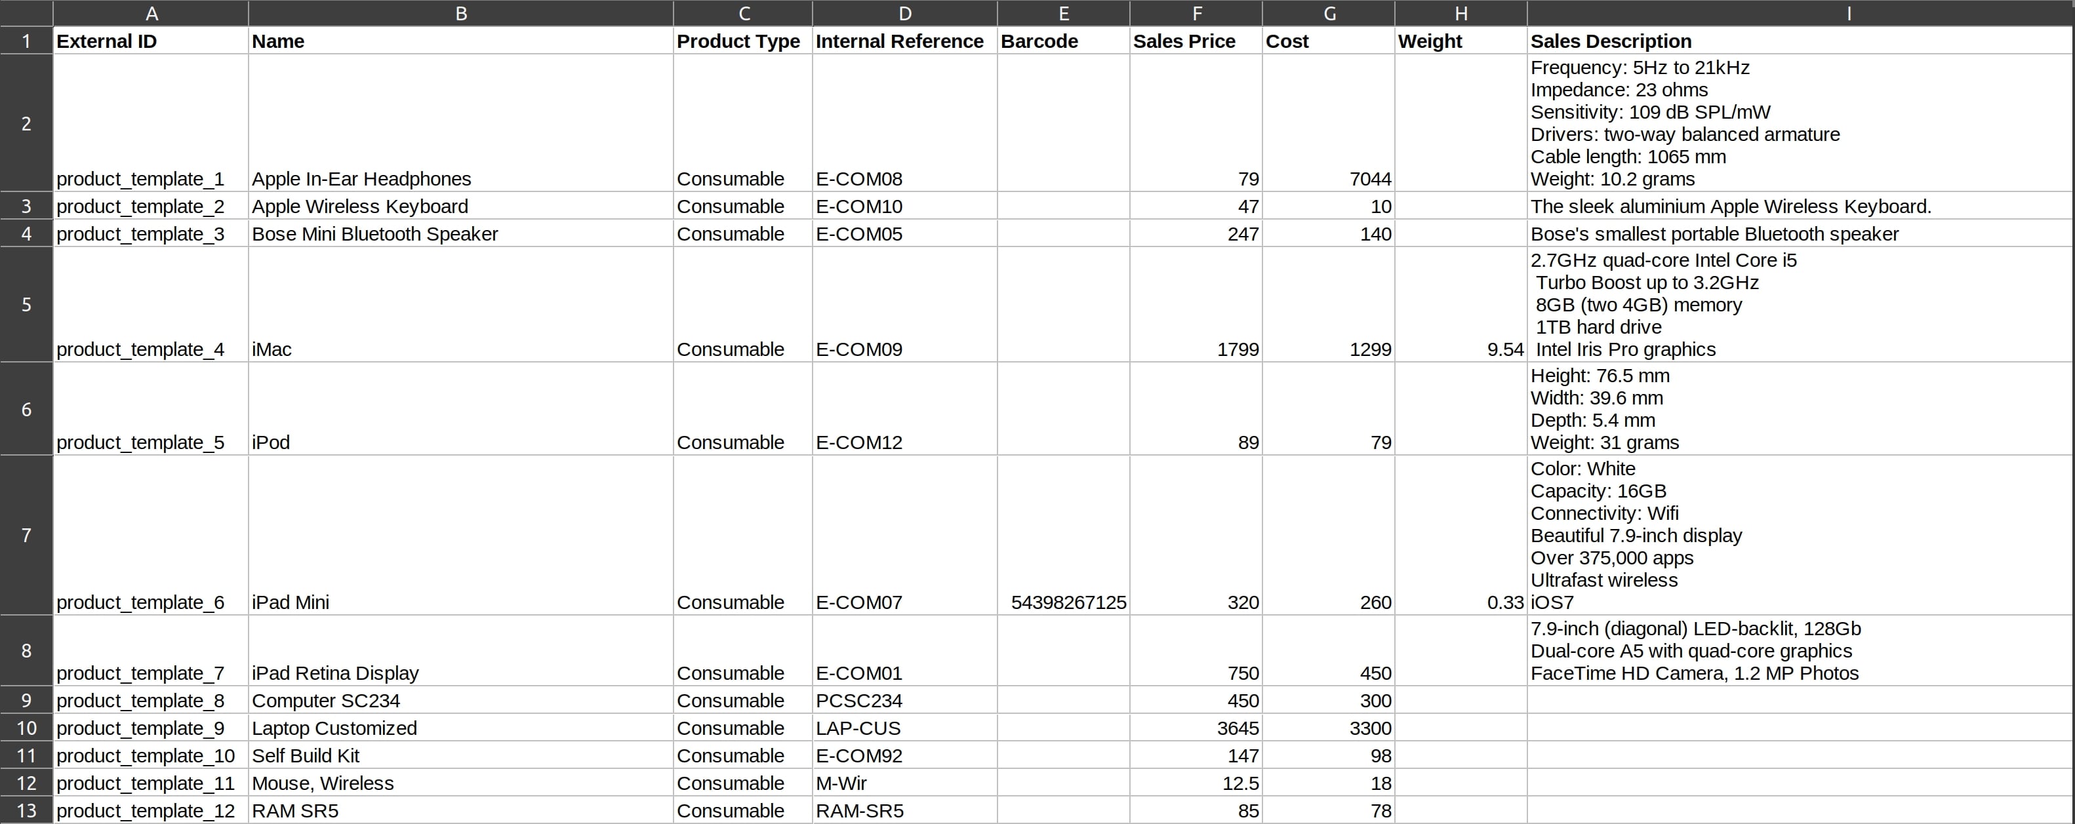Viewport: 2075px width, 824px height.
Task: Select column B header
Action: pyautogui.click(x=461, y=13)
